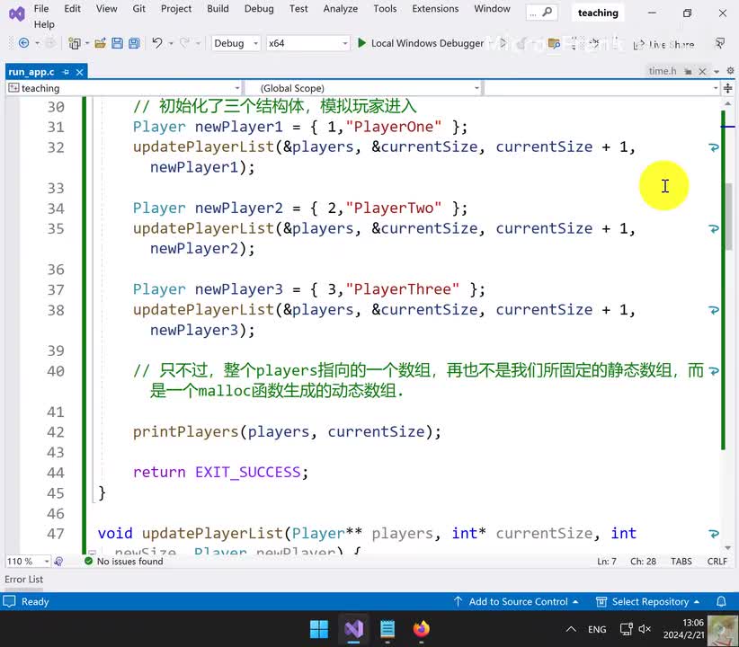Toggle the TABS indentation indicator
Image resolution: width=739 pixels, height=647 pixels.
(681, 562)
